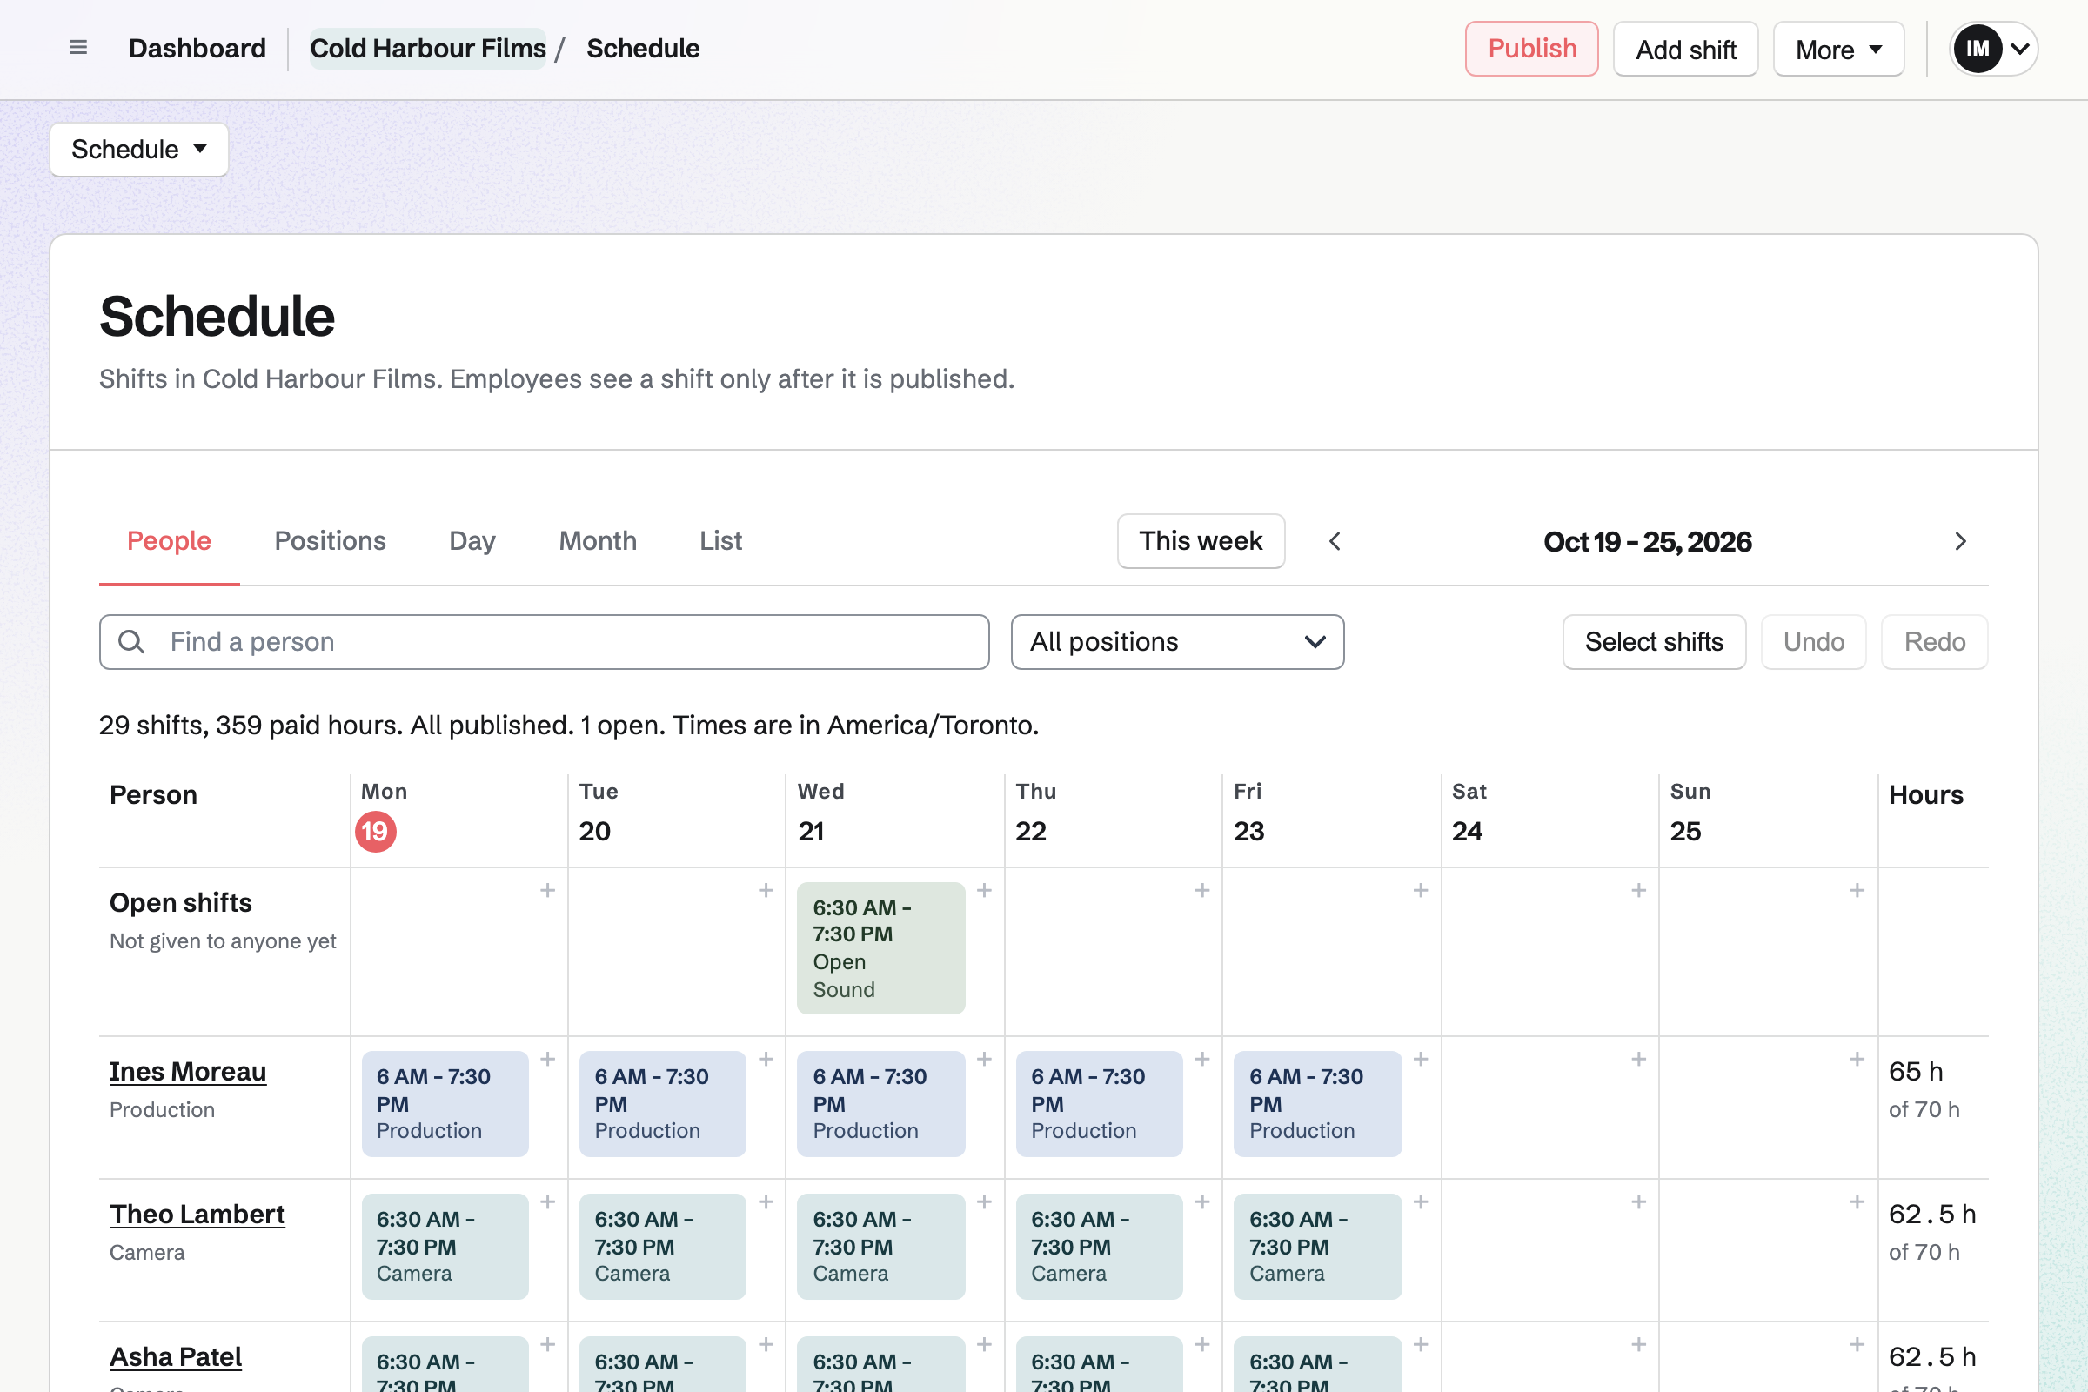
Task: Switch to the People tab
Action: click(169, 540)
